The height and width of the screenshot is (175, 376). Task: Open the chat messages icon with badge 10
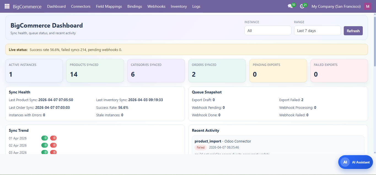point(290,6)
